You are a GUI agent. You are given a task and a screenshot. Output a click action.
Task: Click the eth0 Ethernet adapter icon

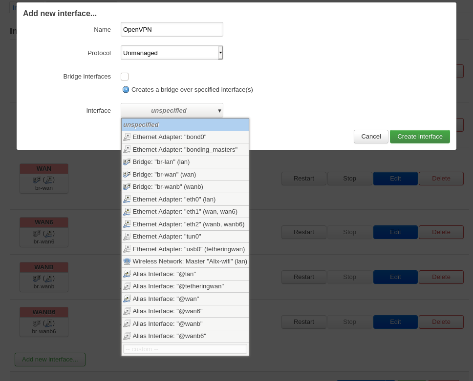click(127, 200)
